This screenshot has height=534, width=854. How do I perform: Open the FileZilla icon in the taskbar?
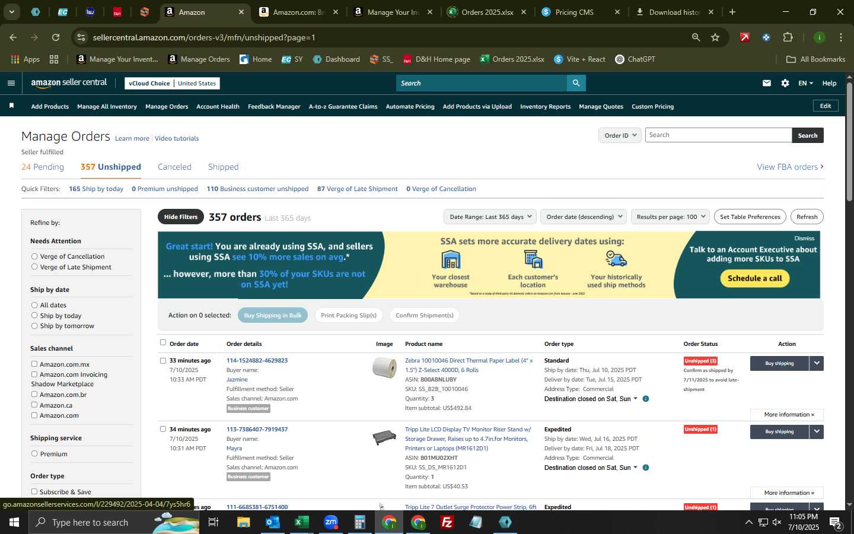pos(447,522)
